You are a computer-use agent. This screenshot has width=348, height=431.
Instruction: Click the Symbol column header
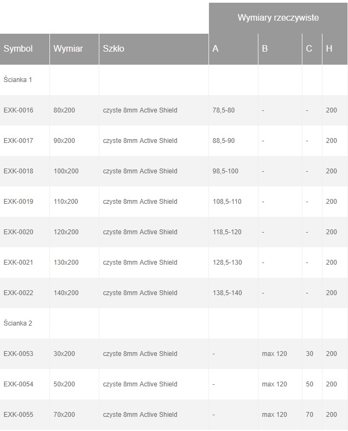tap(18, 48)
